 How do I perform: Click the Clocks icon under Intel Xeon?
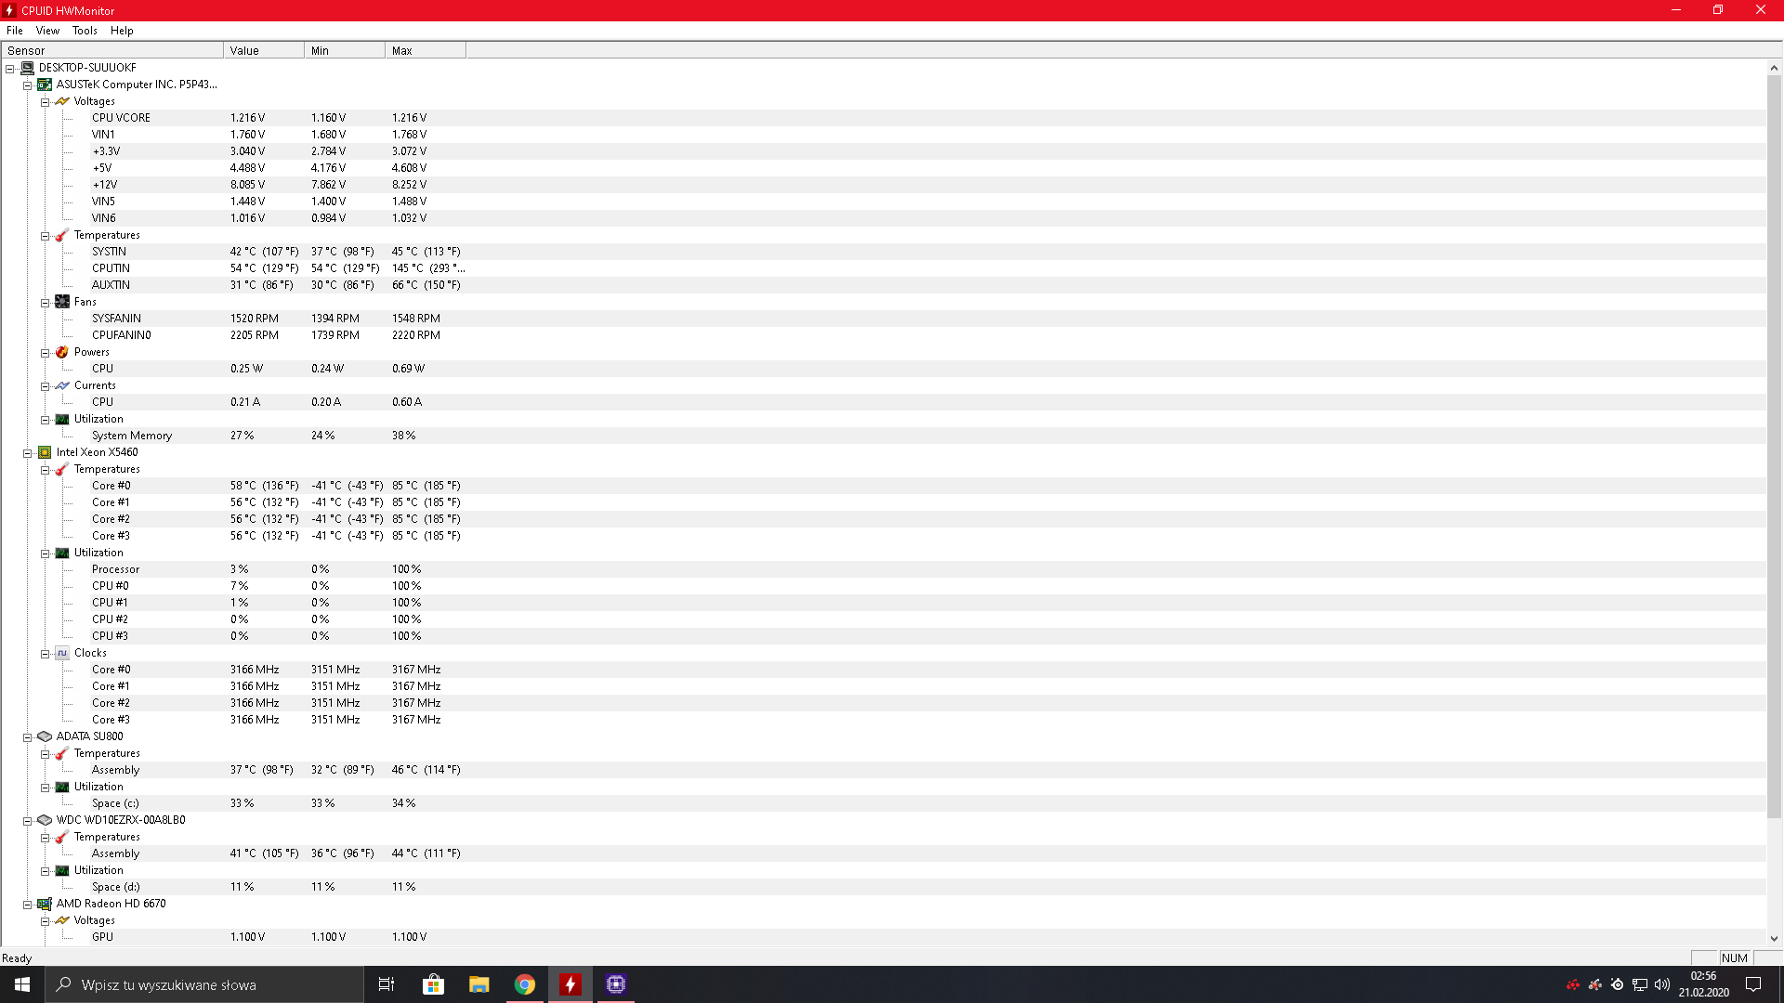[x=62, y=653]
